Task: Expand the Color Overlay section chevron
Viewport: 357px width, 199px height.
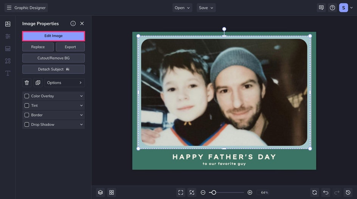Action: tap(81, 96)
